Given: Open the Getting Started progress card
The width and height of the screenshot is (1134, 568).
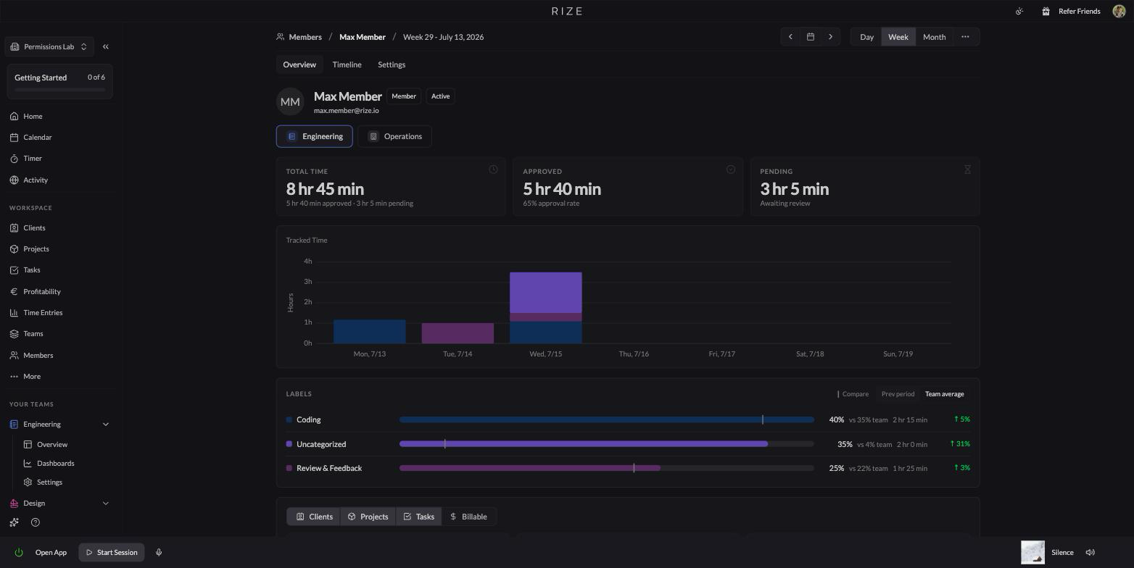Looking at the screenshot, I should (x=60, y=81).
